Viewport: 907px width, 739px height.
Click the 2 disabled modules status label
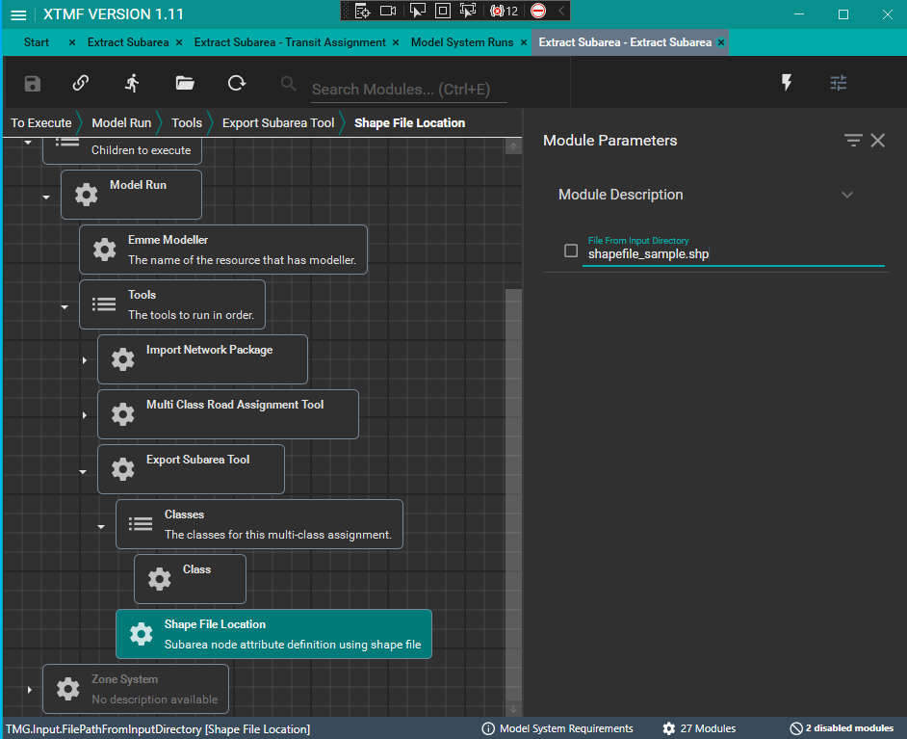pyautogui.click(x=850, y=728)
